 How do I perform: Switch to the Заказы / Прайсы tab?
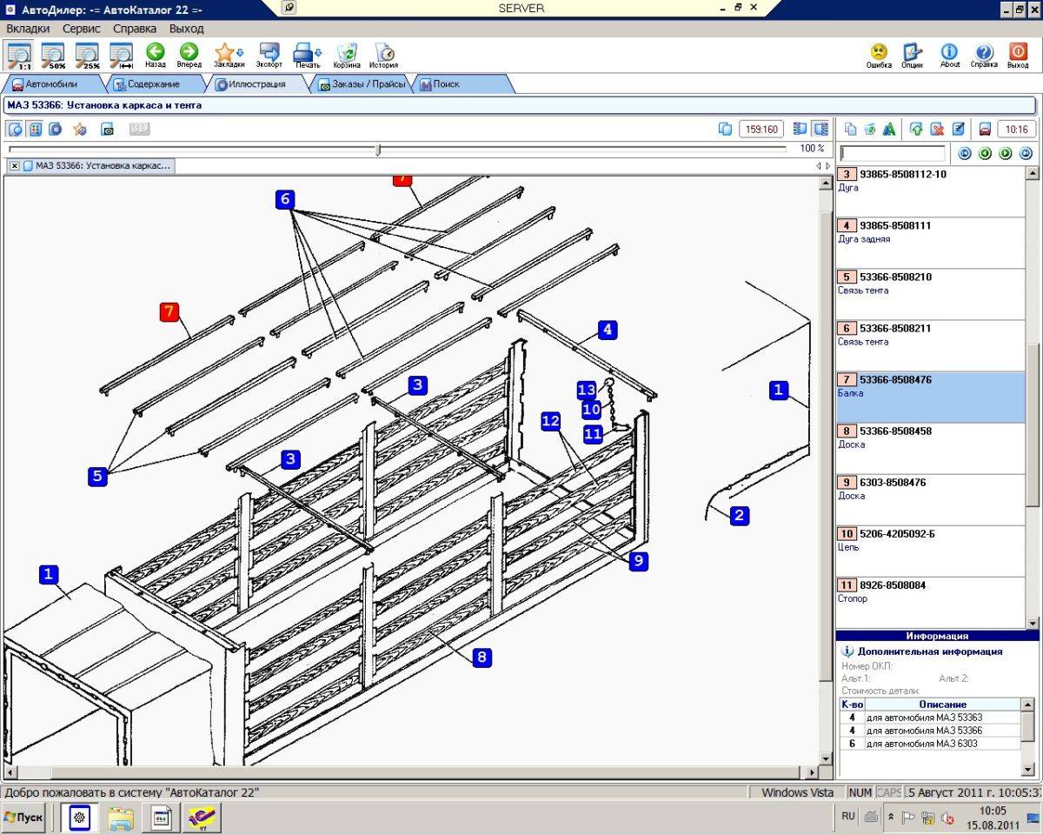362,84
